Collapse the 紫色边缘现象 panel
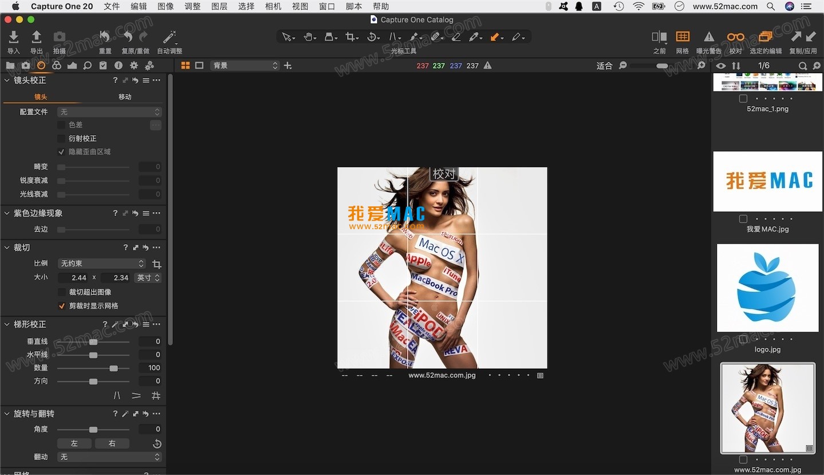 click(x=7, y=213)
